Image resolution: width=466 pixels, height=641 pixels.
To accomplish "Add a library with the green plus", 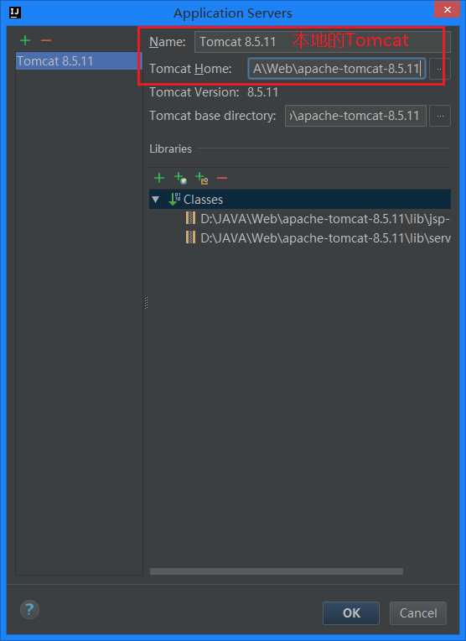I will [159, 178].
